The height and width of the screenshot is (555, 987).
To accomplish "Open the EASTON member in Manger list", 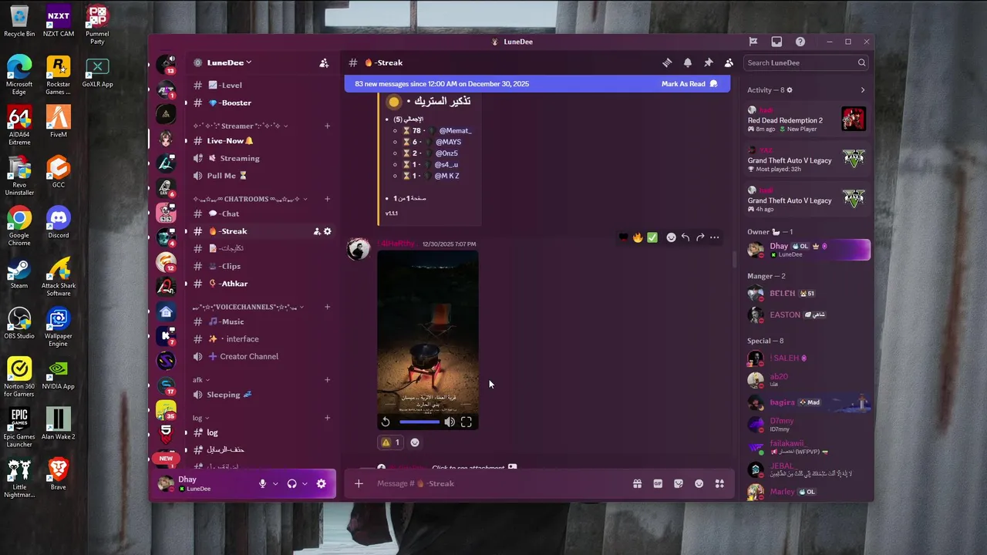I will click(808, 314).
